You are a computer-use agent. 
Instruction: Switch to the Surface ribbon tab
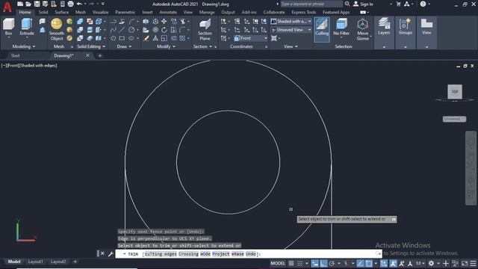click(x=61, y=12)
